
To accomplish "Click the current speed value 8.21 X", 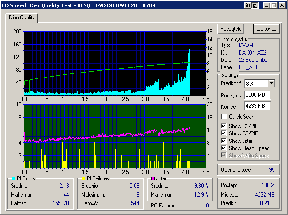I will click(x=267, y=203).
